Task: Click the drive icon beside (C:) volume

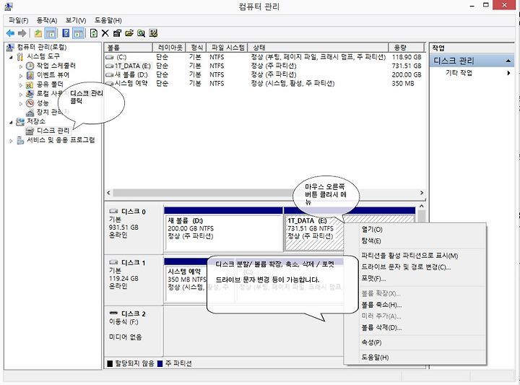Action: 110,57
